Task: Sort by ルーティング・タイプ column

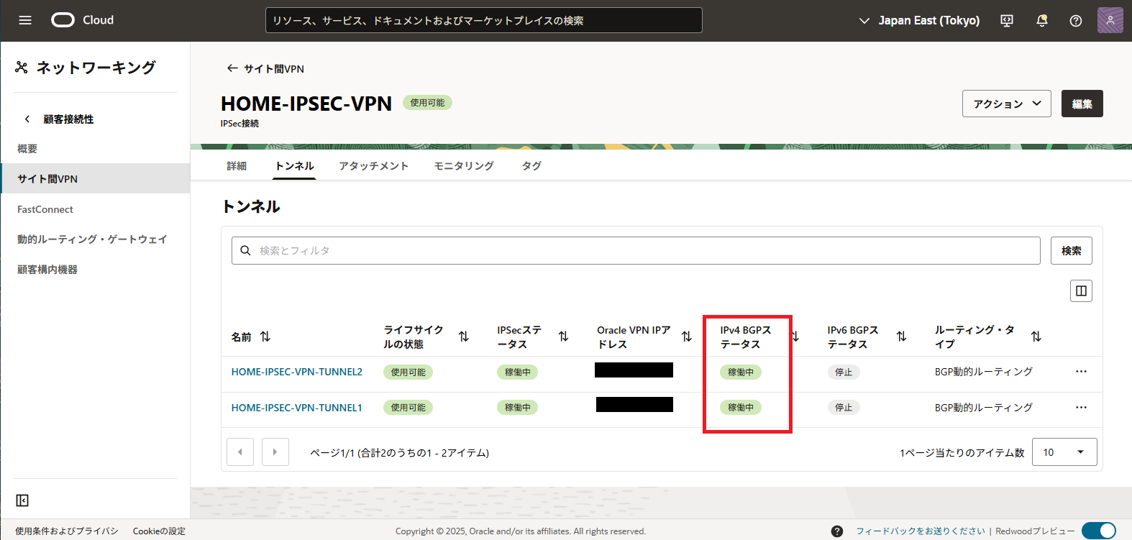Action: point(1036,337)
